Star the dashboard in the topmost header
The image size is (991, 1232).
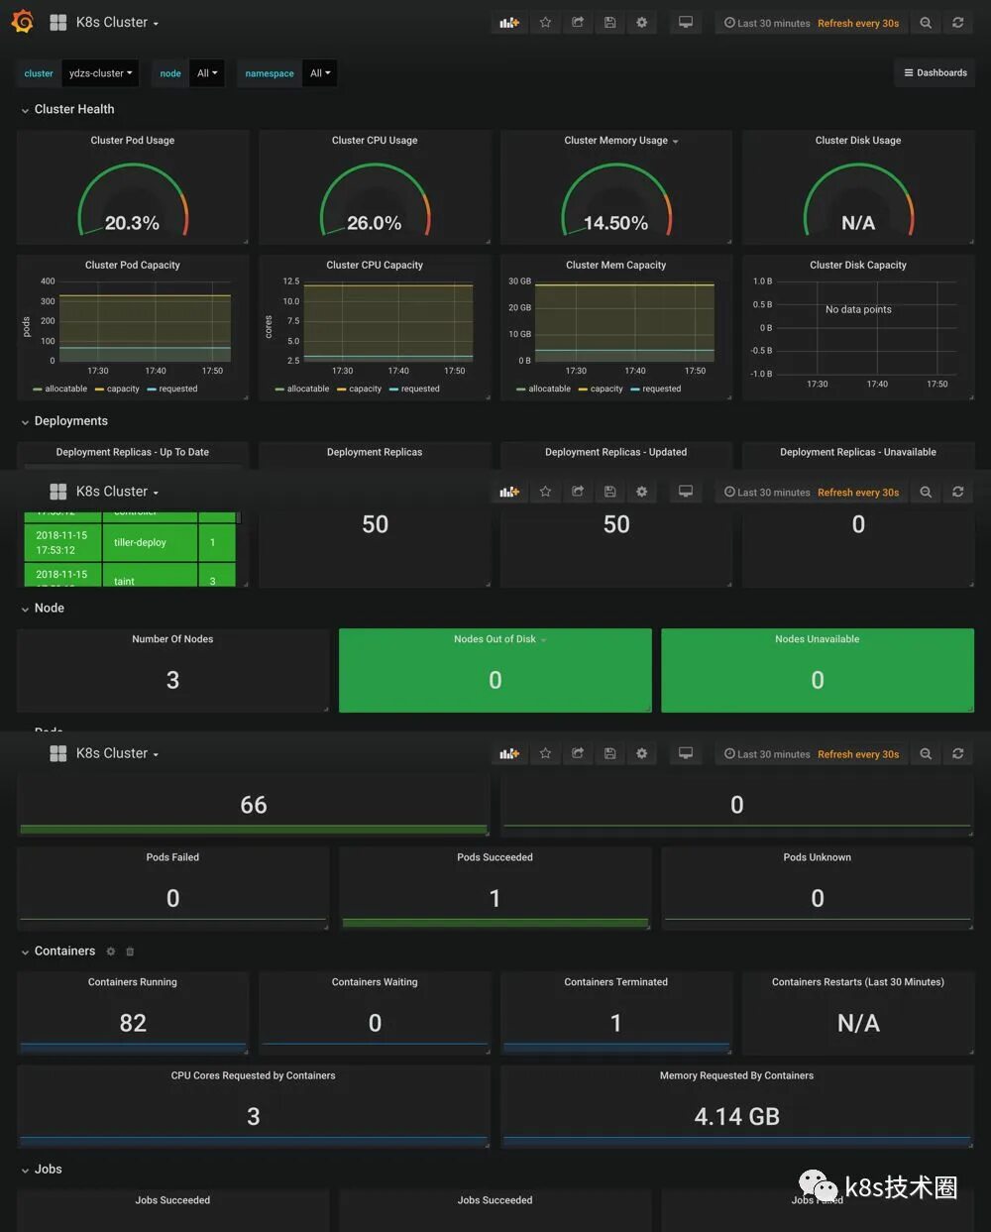pos(545,23)
